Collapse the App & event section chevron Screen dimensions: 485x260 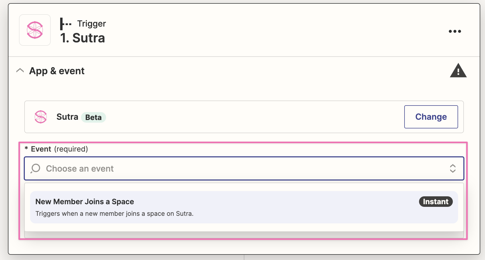[x=20, y=71]
